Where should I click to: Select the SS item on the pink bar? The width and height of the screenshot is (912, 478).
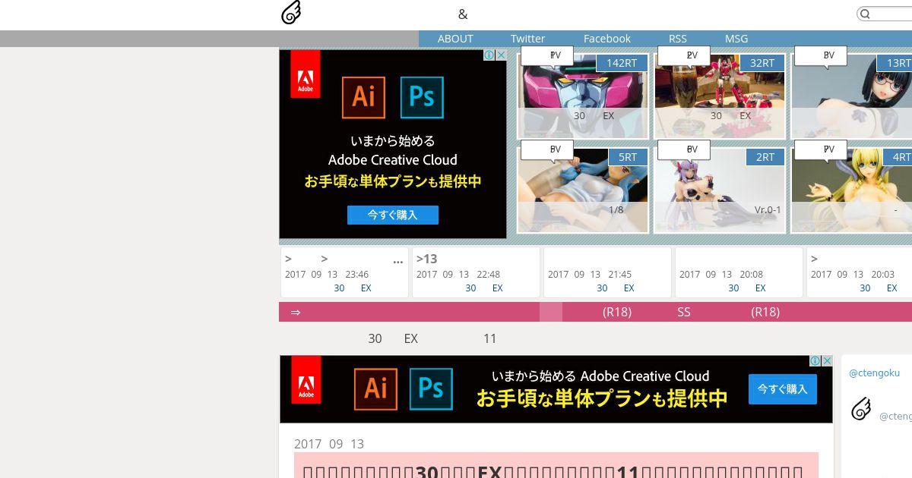(684, 312)
